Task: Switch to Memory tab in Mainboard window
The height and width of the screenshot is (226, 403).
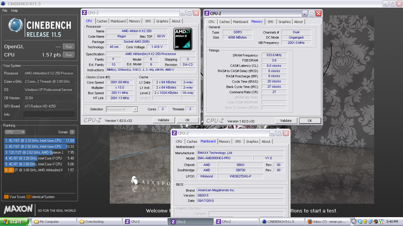Action: [225, 142]
